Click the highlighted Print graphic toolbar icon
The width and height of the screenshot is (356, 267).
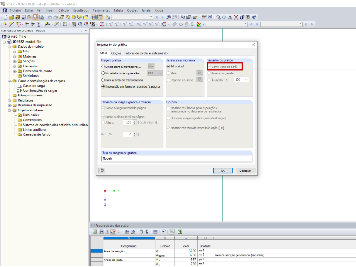coord(36,17)
